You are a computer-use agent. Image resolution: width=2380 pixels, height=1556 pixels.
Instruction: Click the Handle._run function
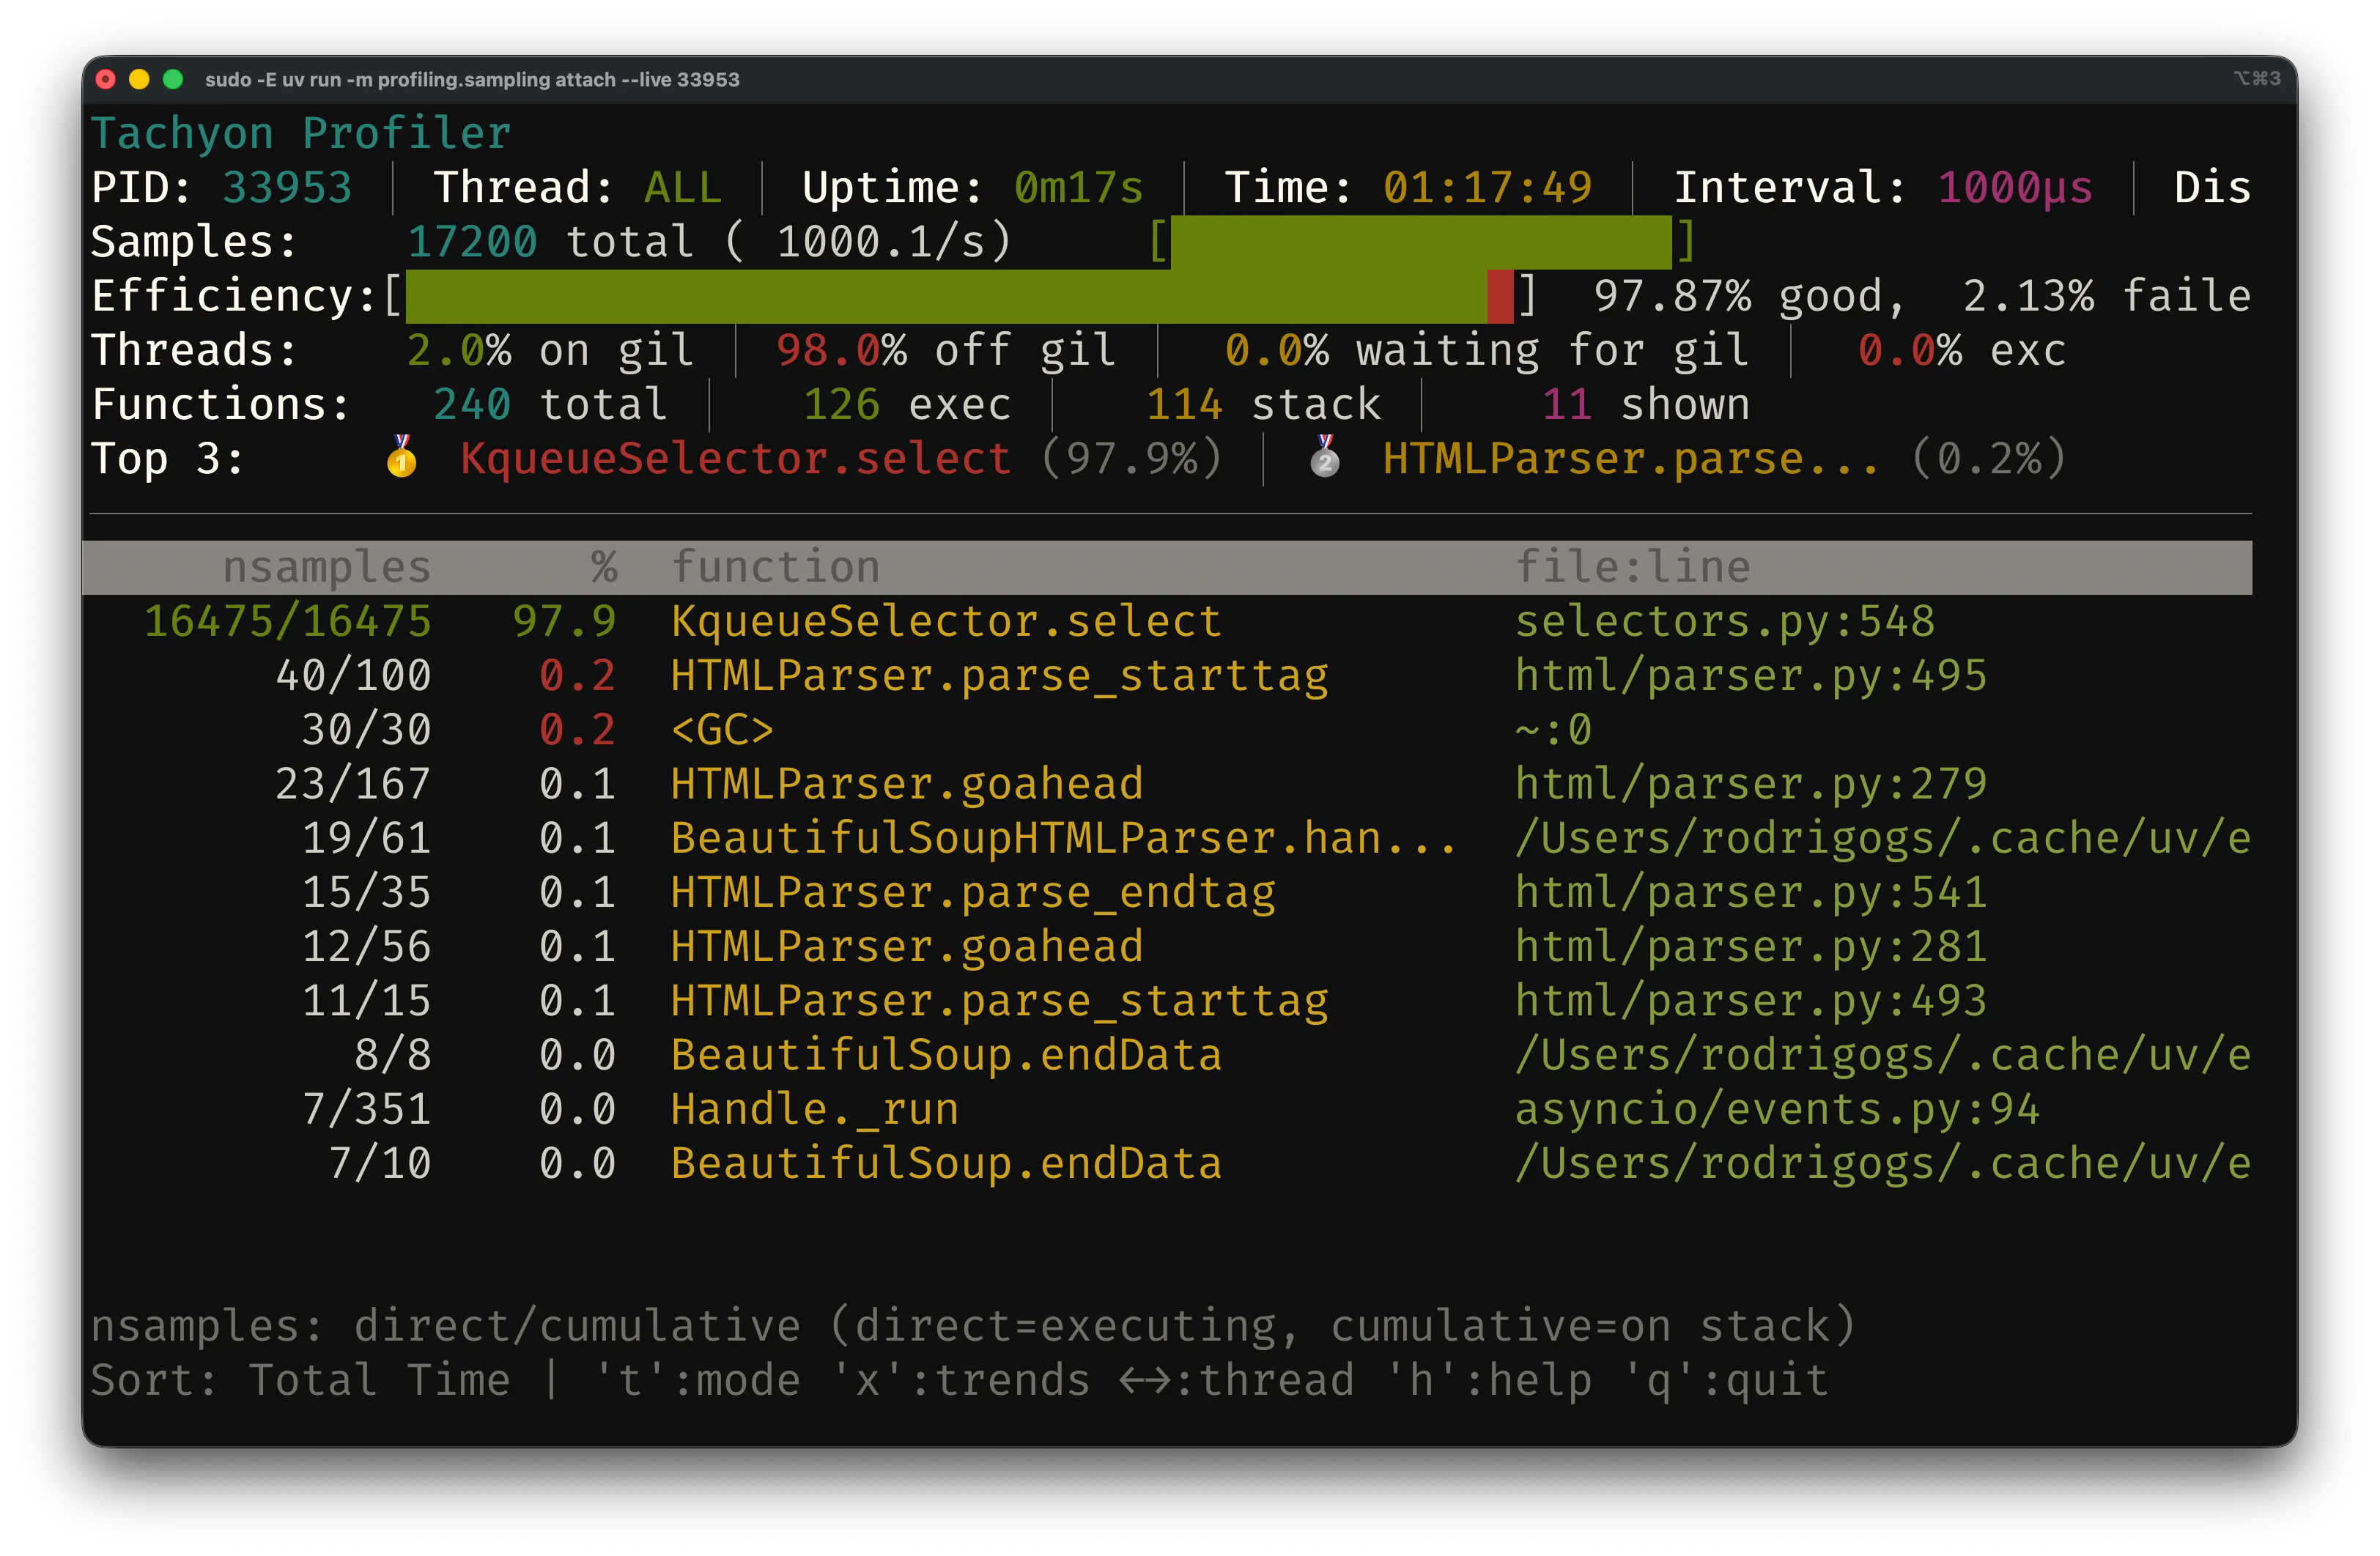pos(814,1109)
